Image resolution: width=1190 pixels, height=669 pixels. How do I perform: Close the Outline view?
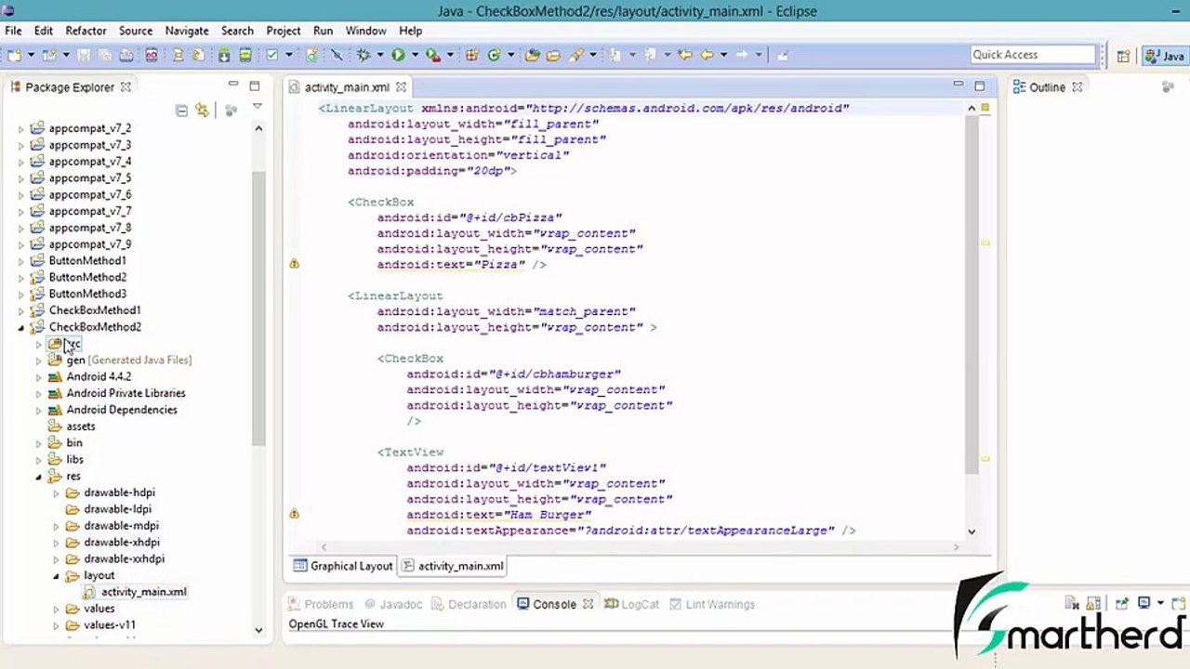point(1078,86)
